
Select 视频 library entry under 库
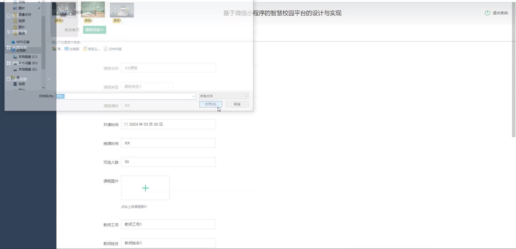click(x=21, y=84)
